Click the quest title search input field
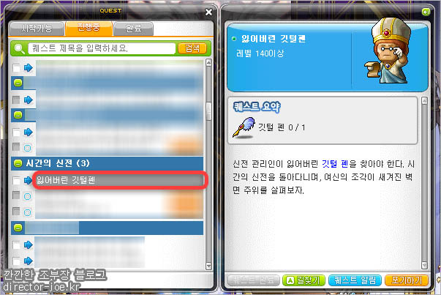 (102, 48)
